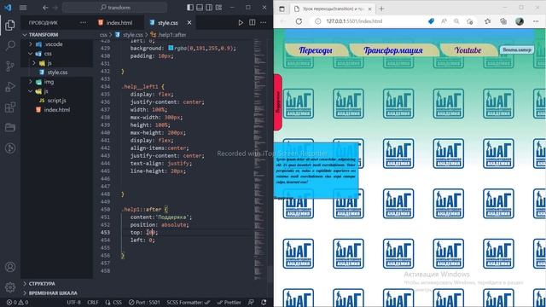Add this page to favorites
The height and width of the screenshot is (307, 546).
coord(469,21)
